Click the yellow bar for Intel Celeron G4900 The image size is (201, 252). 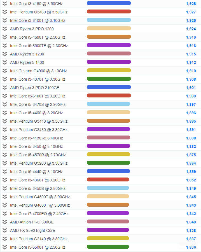[109, 70]
